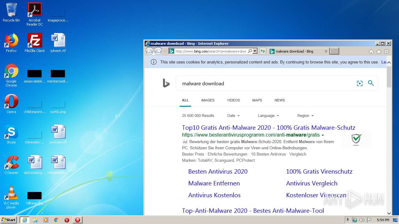The height and width of the screenshot is (224, 399).
Task: Click the green shield checkmark ad thumbnail
Action: pyautogui.click(x=356, y=139)
